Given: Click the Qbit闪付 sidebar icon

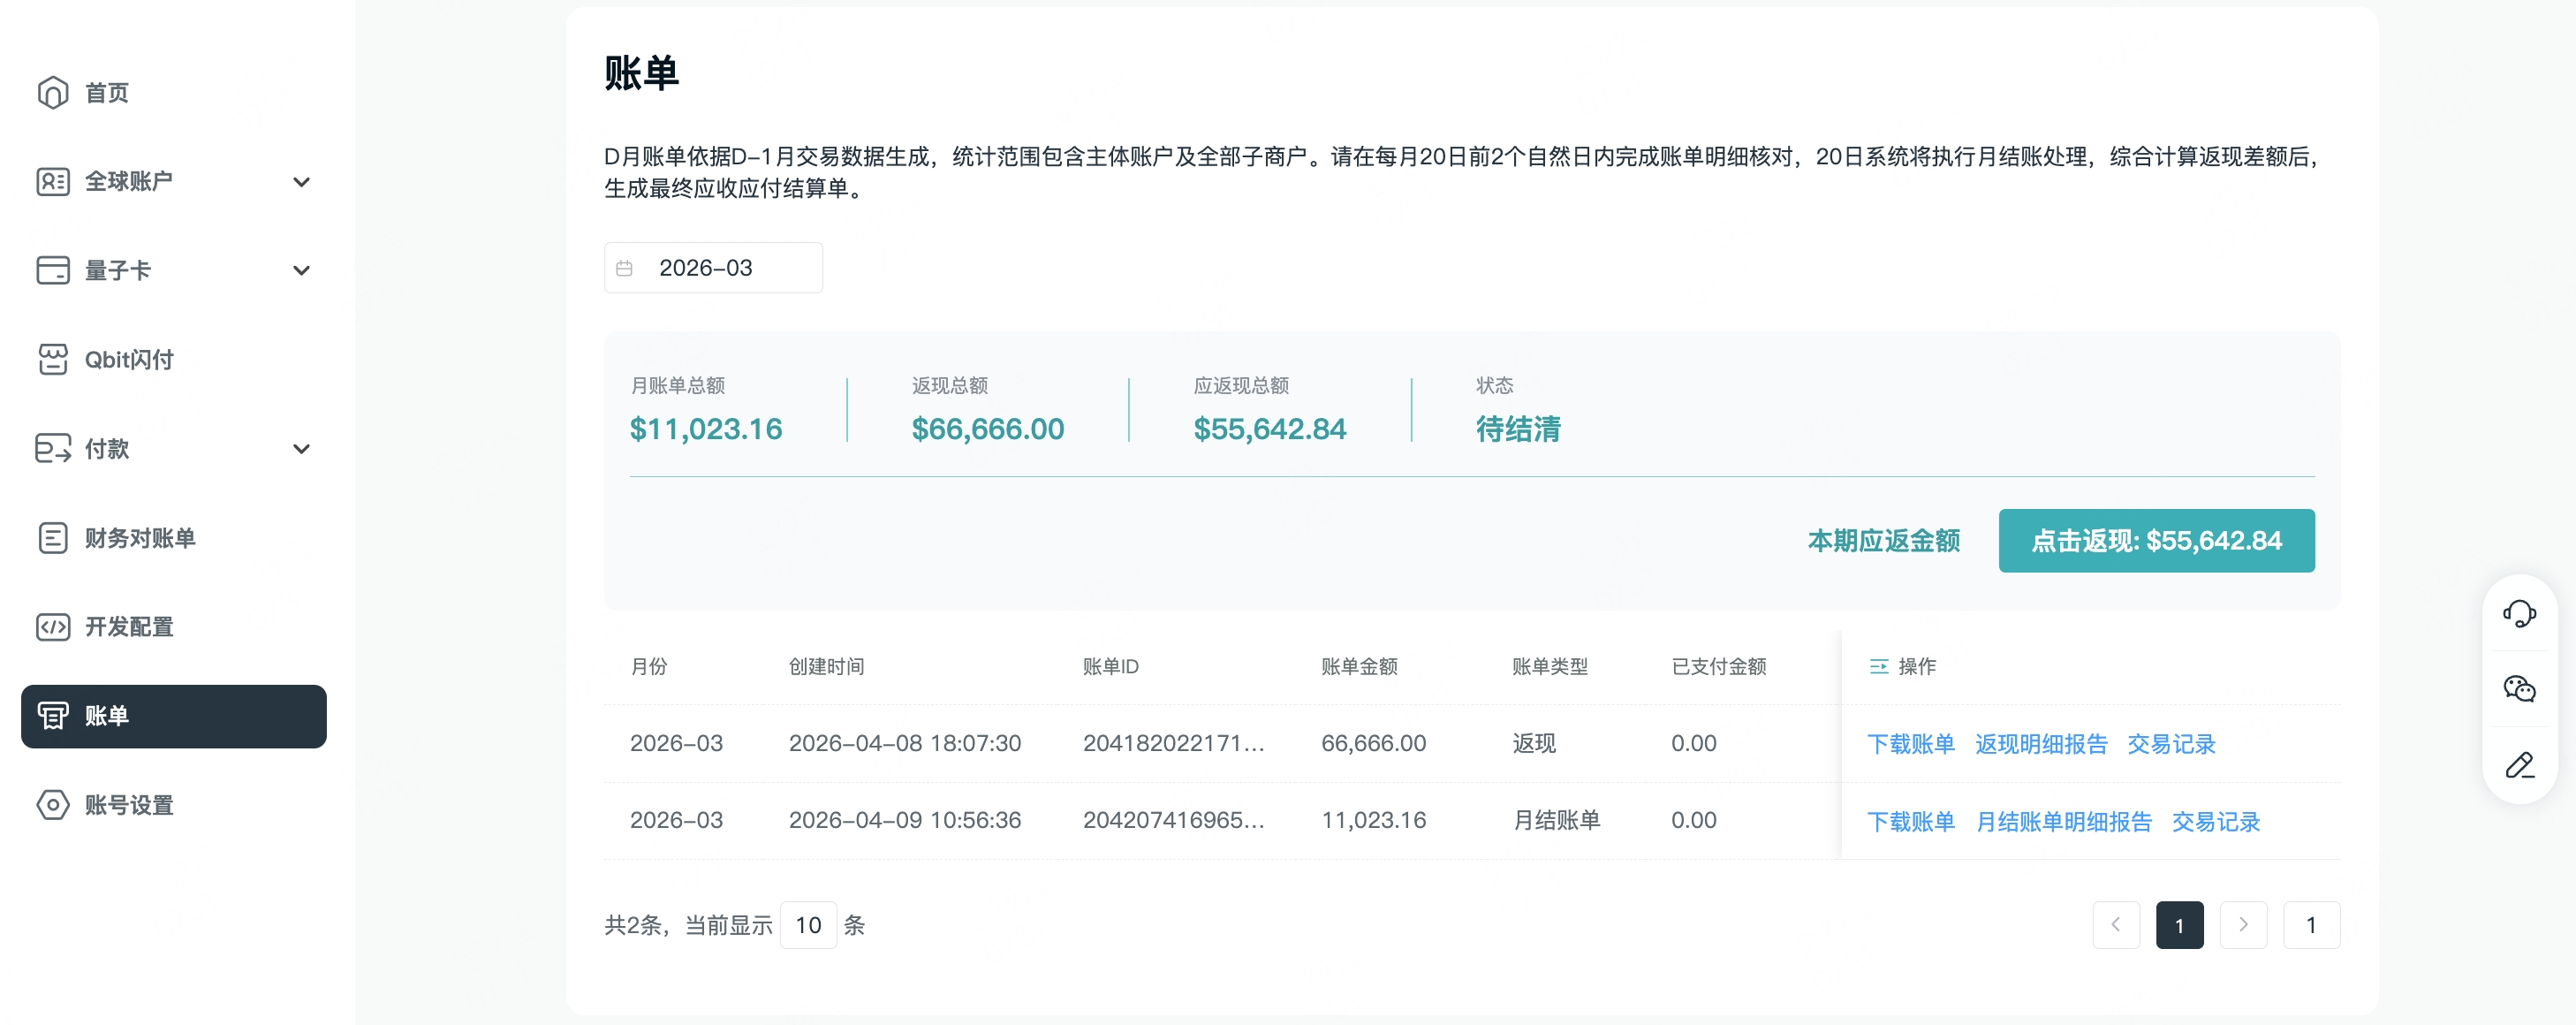Looking at the screenshot, I should 52,359.
